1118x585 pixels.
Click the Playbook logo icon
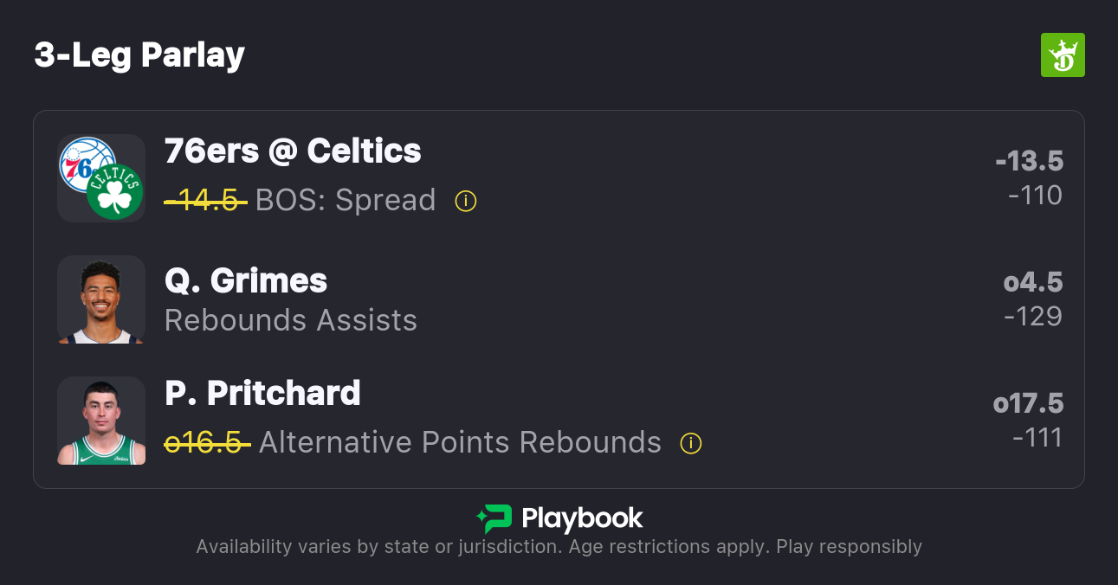[494, 518]
